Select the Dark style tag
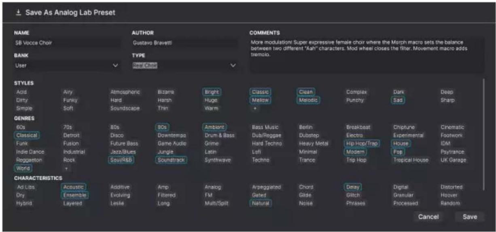 (x=398, y=92)
